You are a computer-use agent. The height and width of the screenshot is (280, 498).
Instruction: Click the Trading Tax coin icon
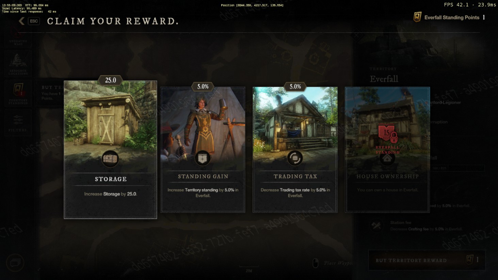pyautogui.click(x=295, y=158)
